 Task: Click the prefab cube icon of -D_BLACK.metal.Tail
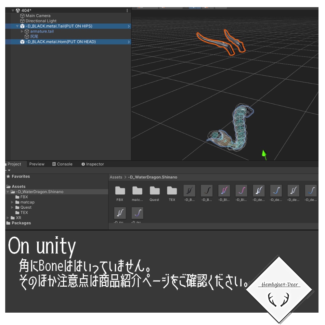tap(22, 26)
